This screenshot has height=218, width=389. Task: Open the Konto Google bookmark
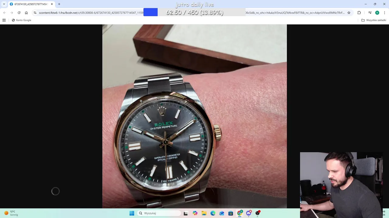21,20
